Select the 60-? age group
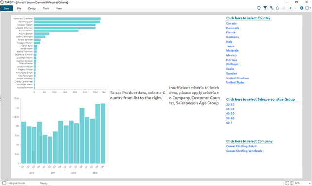 [229, 123]
